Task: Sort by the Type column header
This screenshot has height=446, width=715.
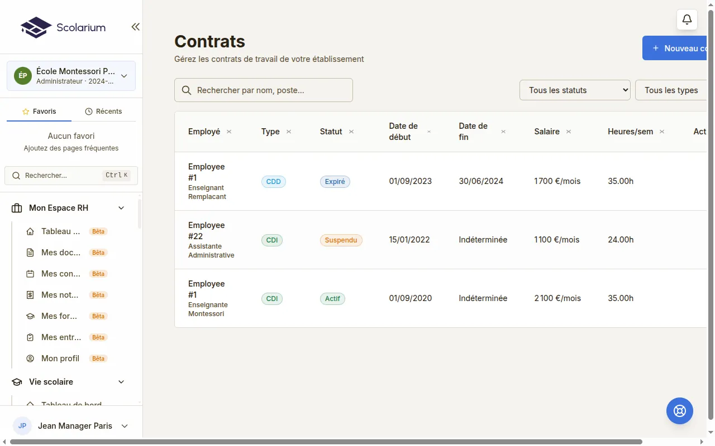Action: pos(270,132)
